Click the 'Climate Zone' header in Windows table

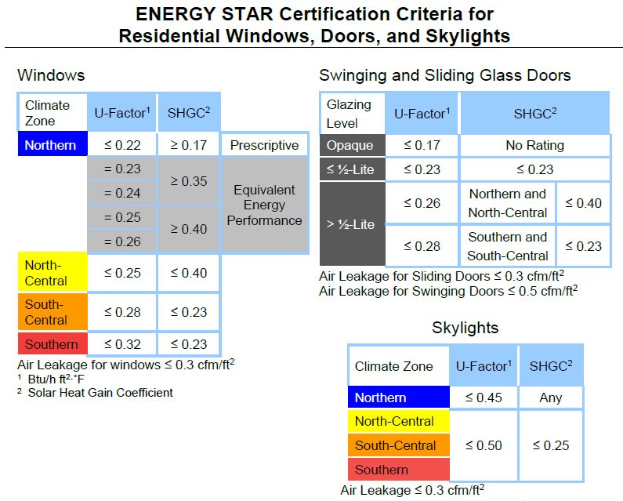point(53,113)
